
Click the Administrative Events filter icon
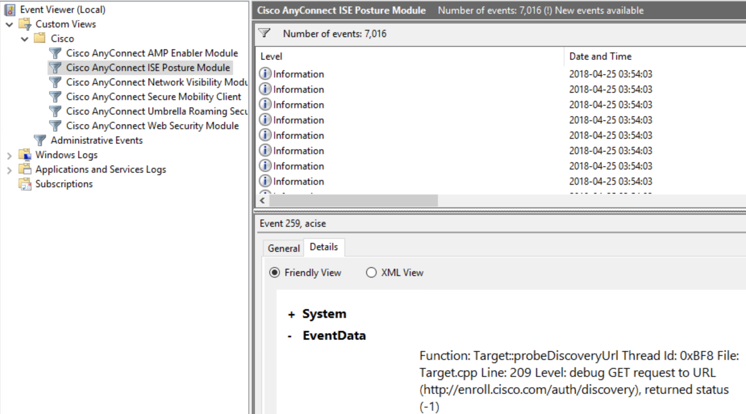click(40, 140)
